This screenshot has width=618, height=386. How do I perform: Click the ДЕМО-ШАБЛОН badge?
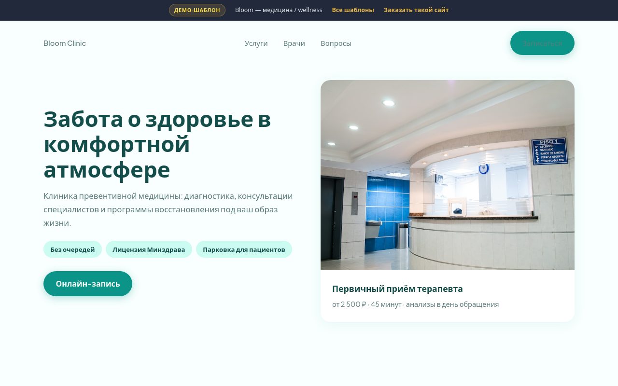(x=197, y=10)
